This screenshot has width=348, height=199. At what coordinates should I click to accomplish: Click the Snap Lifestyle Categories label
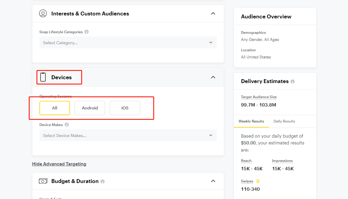point(61,32)
